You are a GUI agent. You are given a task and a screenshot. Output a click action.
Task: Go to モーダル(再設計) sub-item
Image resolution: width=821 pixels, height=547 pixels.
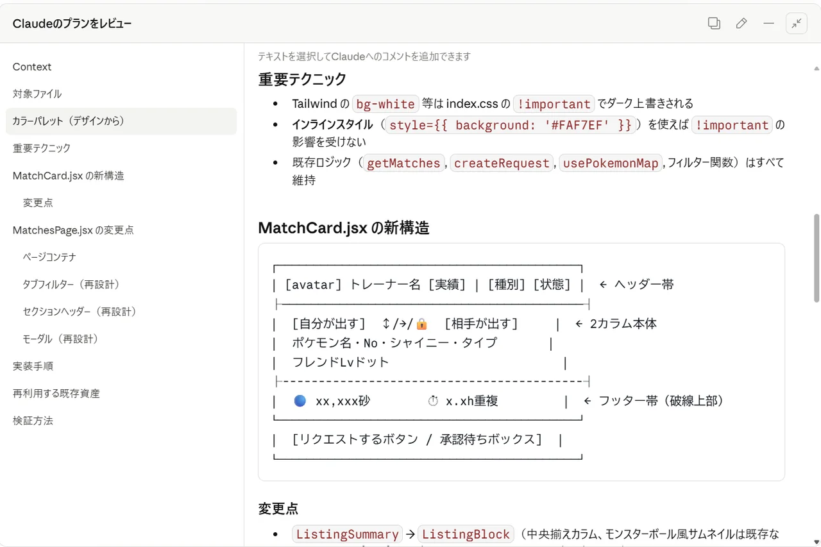[x=60, y=339]
